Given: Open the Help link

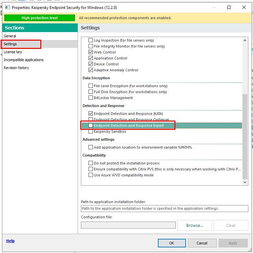Looking at the screenshot, I should 10,241.
